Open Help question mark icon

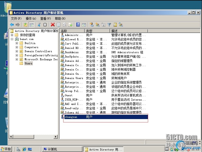click(78, 25)
